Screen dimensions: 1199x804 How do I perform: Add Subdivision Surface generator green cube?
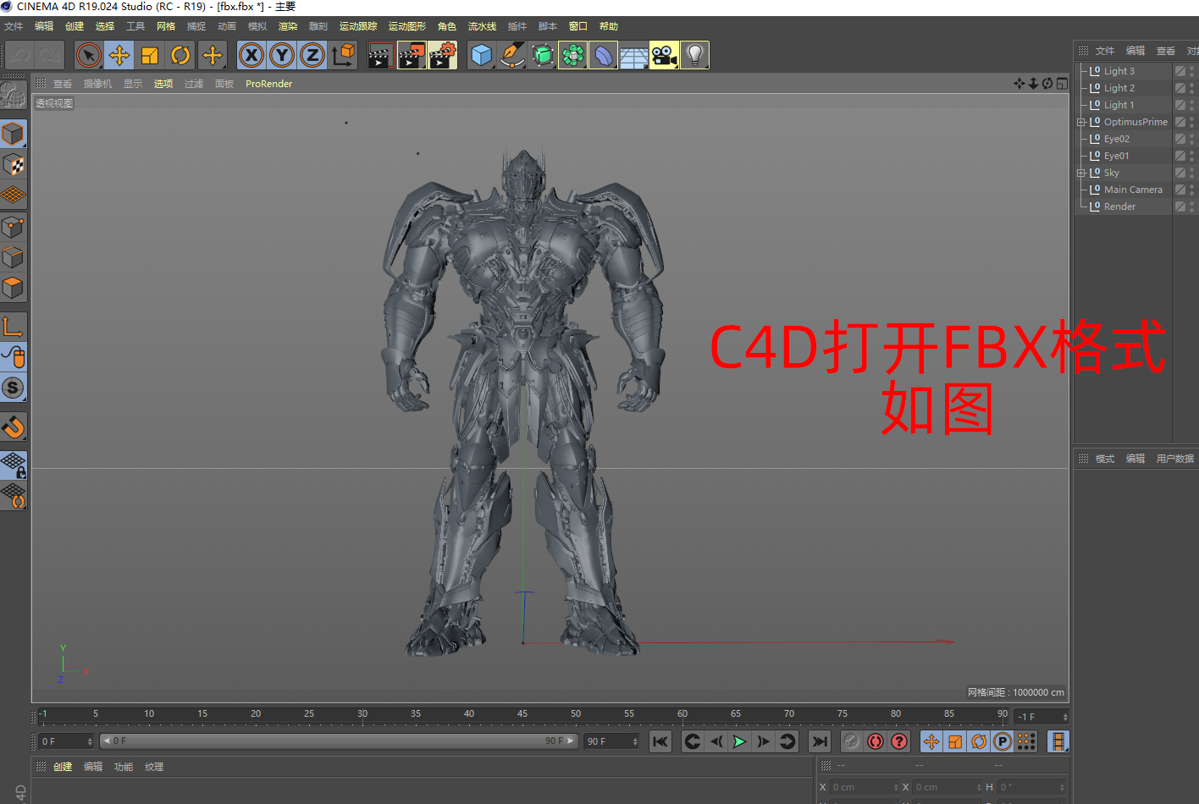(542, 56)
